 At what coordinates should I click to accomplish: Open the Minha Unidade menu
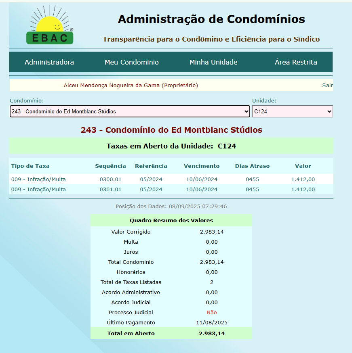[213, 62]
